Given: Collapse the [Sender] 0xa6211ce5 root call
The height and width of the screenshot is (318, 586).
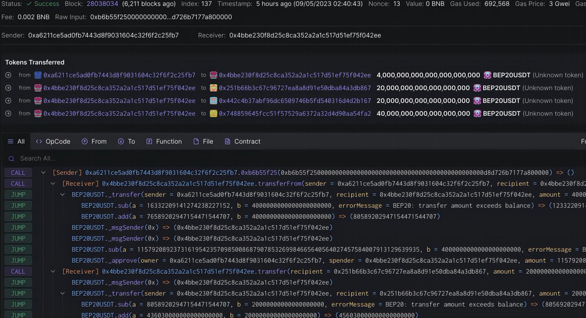Looking at the screenshot, I should point(43,173).
